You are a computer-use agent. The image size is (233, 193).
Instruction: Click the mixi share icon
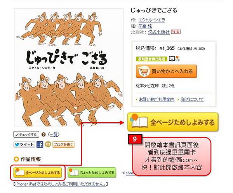(48, 144)
